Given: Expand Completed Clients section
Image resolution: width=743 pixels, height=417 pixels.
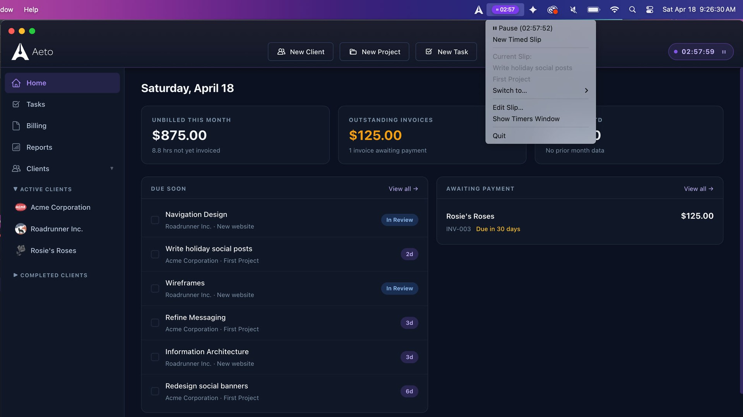Looking at the screenshot, I should (50, 275).
